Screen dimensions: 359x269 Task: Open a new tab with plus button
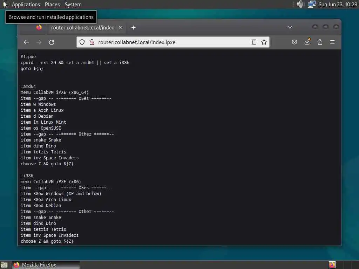134,28
